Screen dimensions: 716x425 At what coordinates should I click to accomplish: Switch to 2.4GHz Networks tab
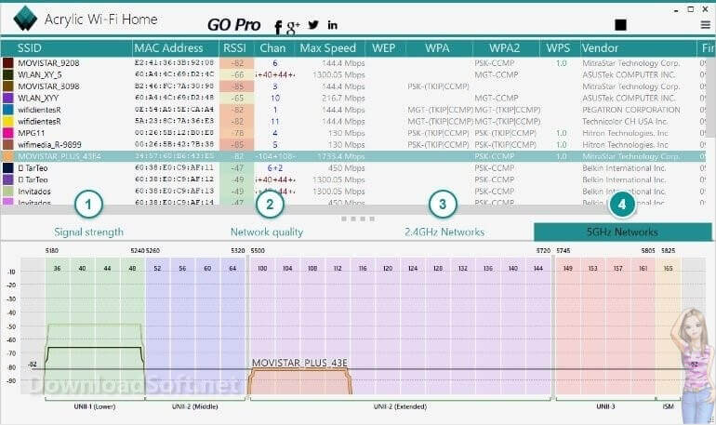click(x=444, y=232)
